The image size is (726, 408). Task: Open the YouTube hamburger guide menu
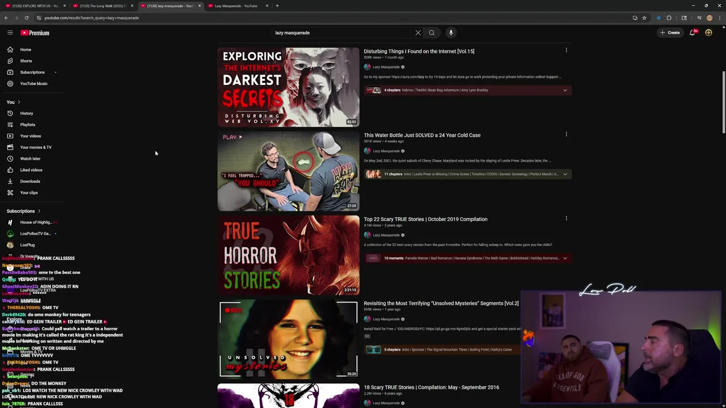[10, 33]
